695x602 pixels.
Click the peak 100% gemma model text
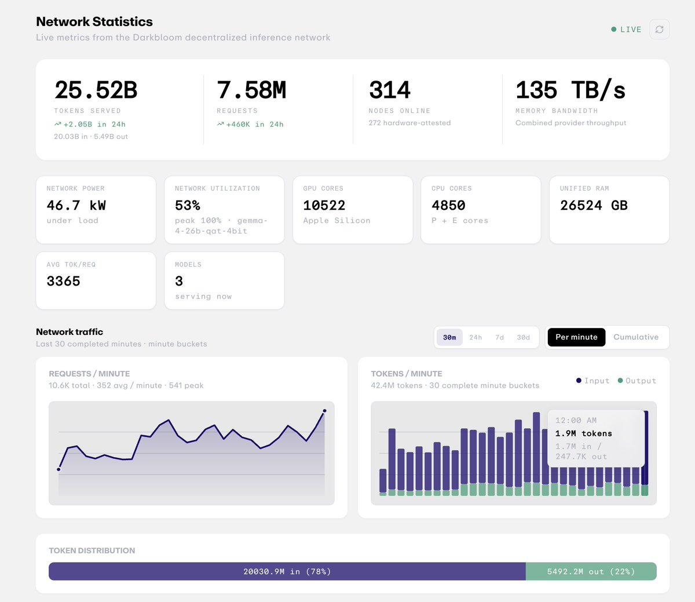coord(221,225)
